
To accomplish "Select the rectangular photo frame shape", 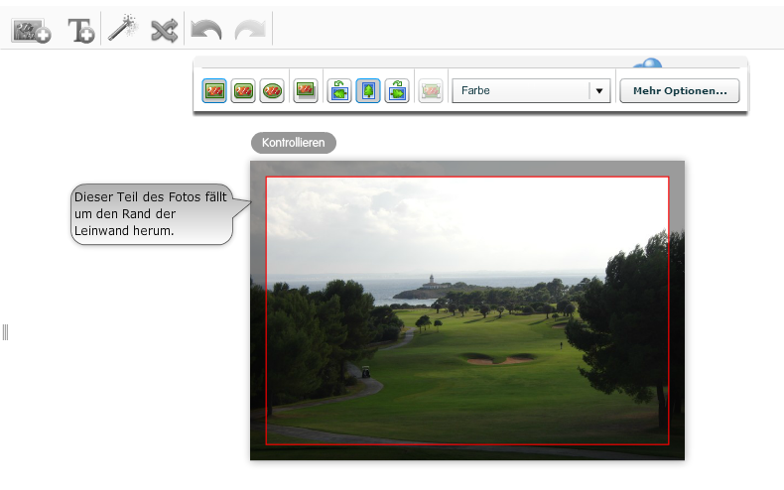I will coord(214,91).
